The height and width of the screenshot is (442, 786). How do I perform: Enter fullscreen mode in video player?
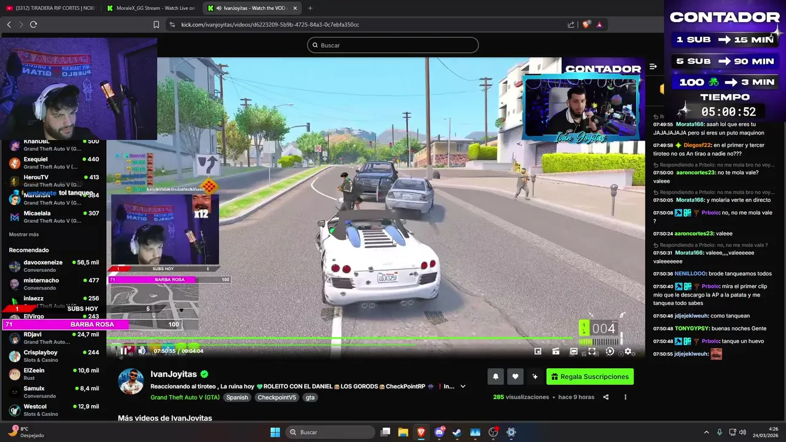click(x=592, y=352)
